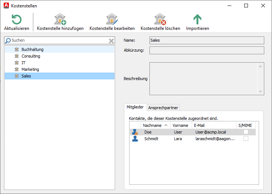Select Buchhaltung cost center in list

coord(33,49)
